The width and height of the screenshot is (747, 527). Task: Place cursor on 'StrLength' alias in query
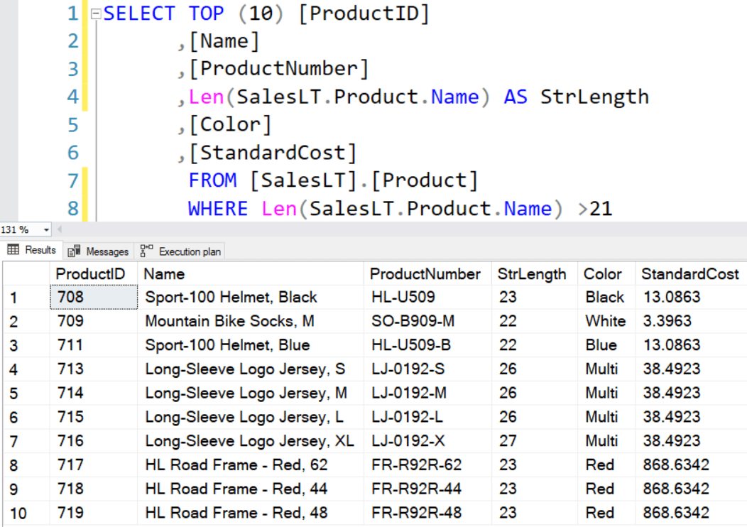(594, 97)
